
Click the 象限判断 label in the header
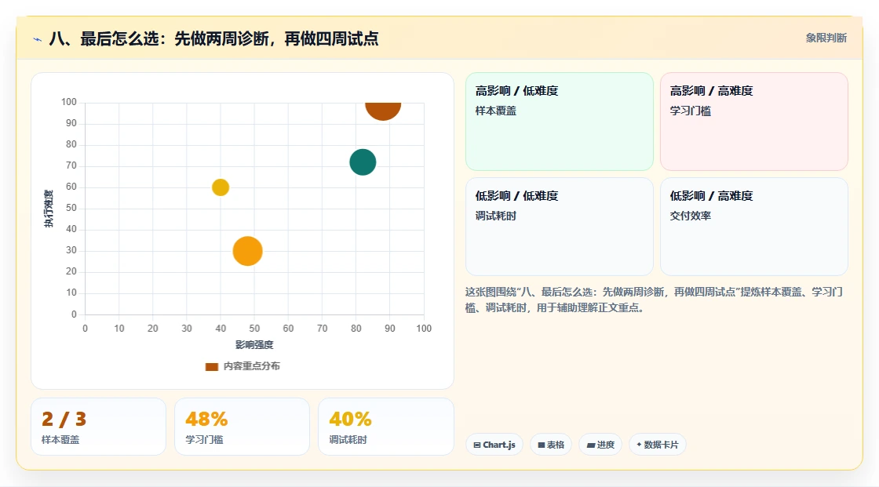tap(826, 38)
